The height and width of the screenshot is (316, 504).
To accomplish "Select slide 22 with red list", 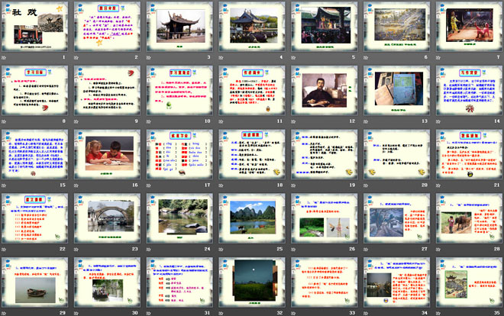I will [x=34, y=218].
